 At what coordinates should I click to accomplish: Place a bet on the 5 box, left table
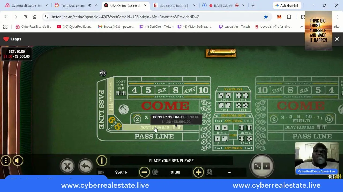(x=148, y=90)
